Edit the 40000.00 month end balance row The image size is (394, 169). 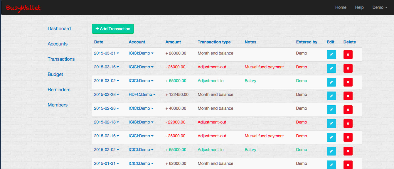tap(331, 110)
